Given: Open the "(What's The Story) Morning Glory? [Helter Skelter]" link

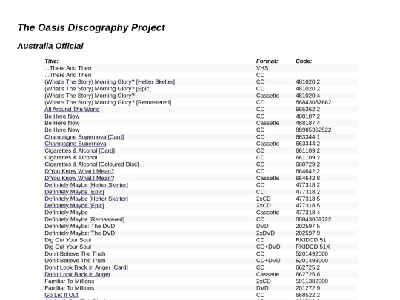Looking at the screenshot, I should coord(110,82).
